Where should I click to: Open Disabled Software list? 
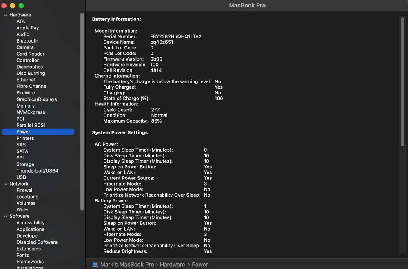[37, 242]
